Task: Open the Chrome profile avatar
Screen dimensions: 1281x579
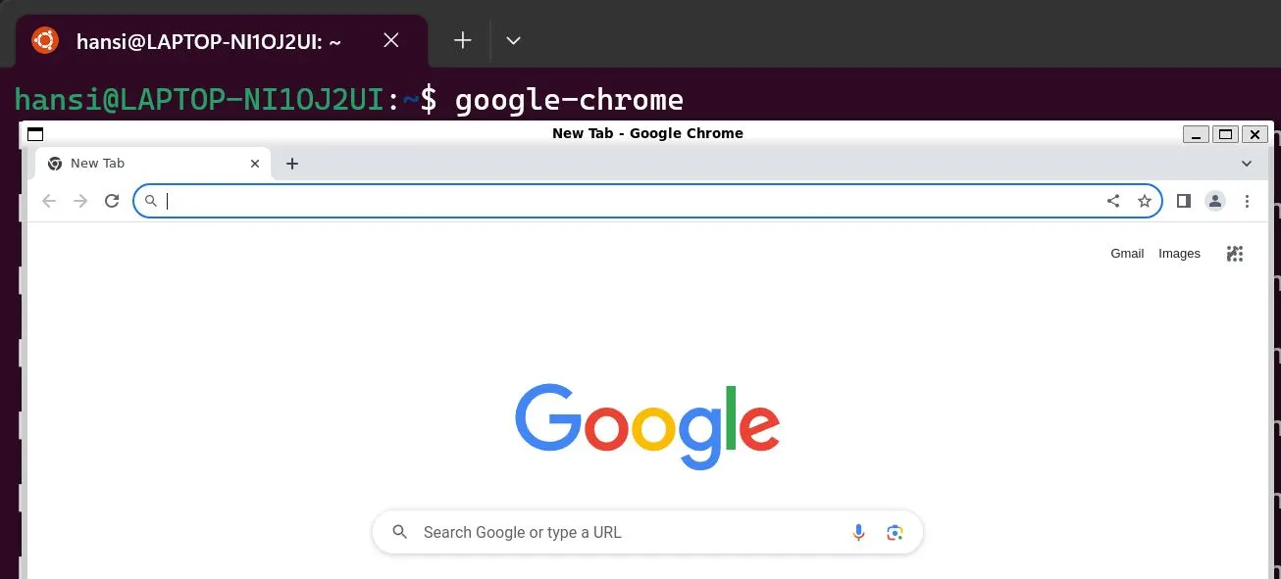Action: 1215,201
